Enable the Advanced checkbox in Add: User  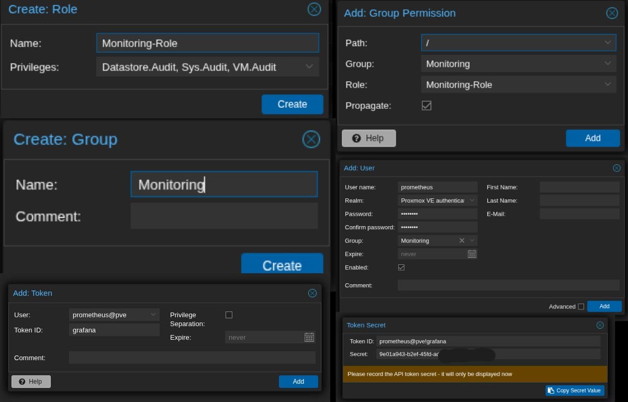coord(581,306)
